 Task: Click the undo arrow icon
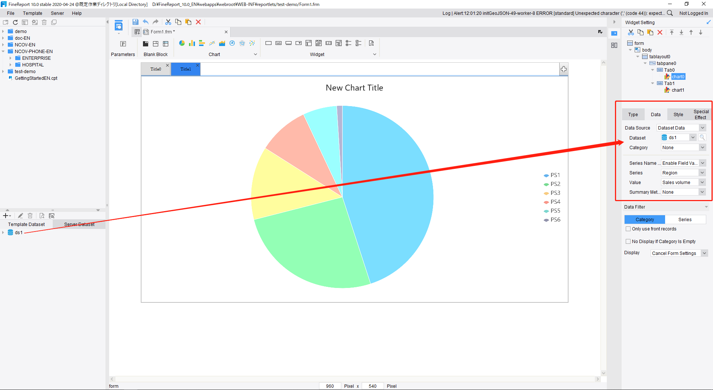146,22
